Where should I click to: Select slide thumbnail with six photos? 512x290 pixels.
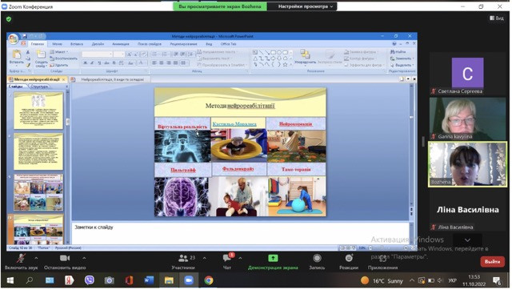click(38, 192)
